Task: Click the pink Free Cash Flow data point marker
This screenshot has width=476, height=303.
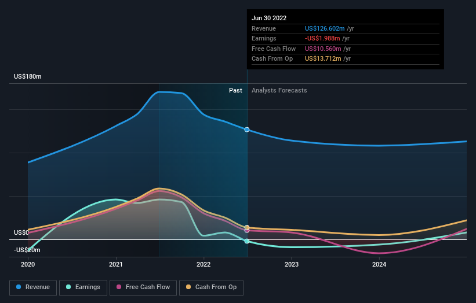Action: click(x=247, y=231)
